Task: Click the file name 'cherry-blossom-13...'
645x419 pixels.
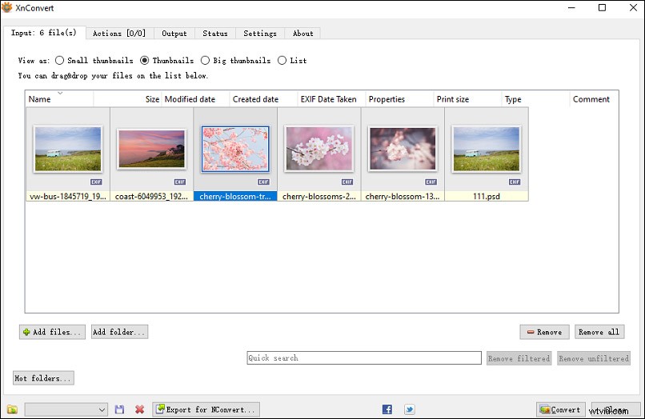Action: [403, 197]
